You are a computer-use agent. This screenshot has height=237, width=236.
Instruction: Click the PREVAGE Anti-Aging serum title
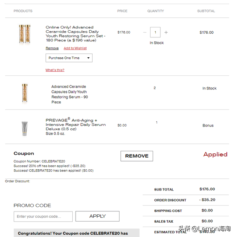76,125
